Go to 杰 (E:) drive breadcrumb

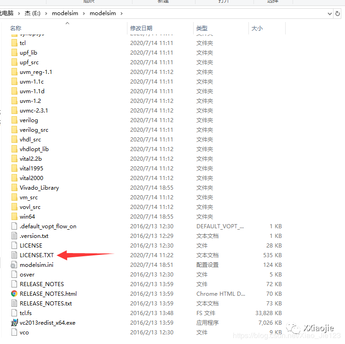tap(32, 13)
